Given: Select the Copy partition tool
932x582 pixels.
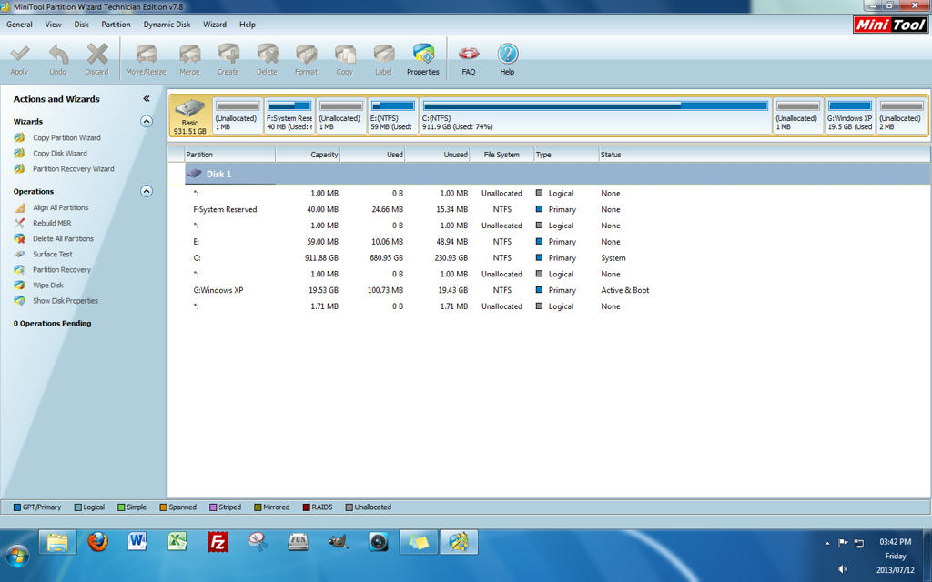Looking at the screenshot, I should pos(345,59).
